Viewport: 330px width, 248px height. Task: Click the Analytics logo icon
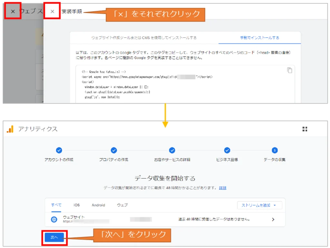coord(10,129)
